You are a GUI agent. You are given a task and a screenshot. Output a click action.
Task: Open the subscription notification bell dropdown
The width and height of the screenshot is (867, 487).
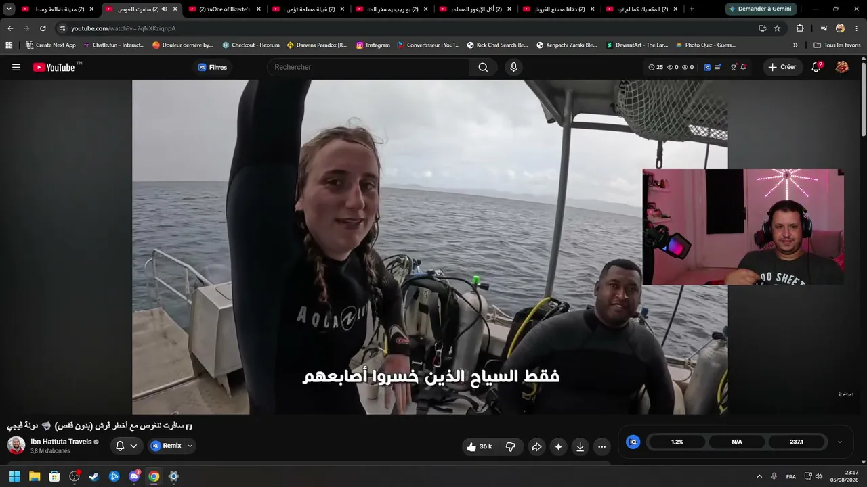(x=126, y=446)
